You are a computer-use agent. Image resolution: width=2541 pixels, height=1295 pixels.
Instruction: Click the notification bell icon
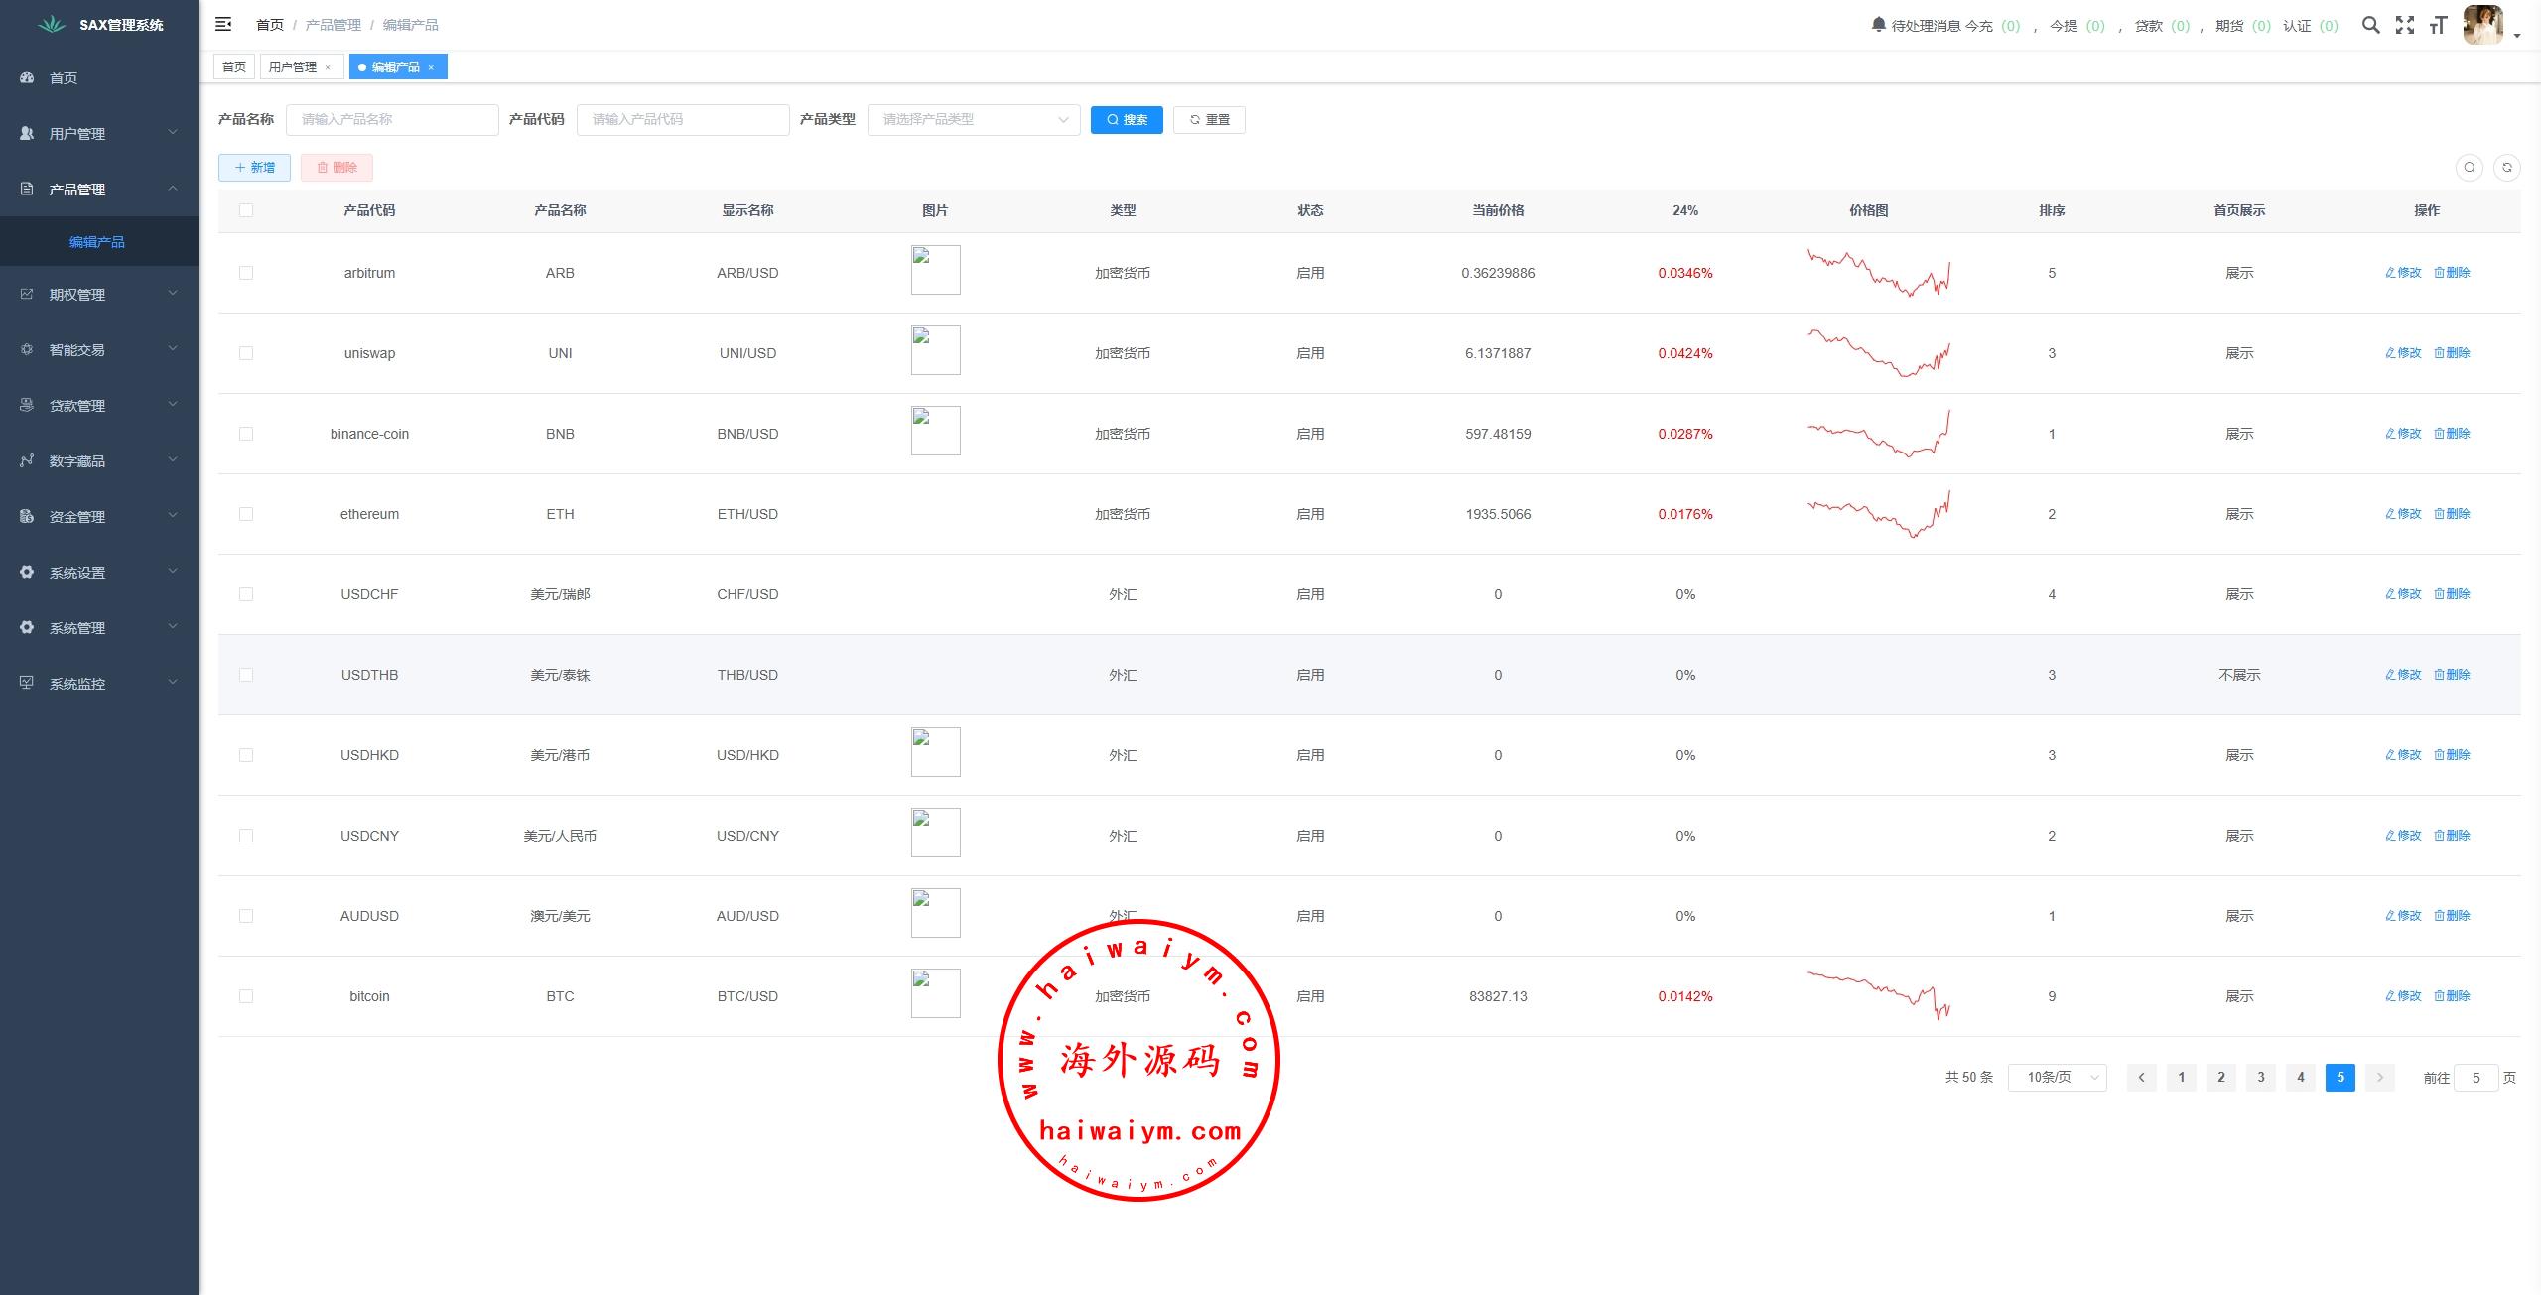(1878, 25)
